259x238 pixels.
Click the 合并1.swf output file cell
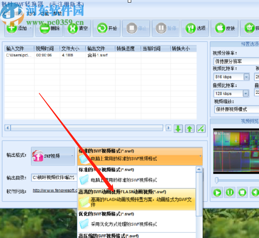tap(100, 55)
